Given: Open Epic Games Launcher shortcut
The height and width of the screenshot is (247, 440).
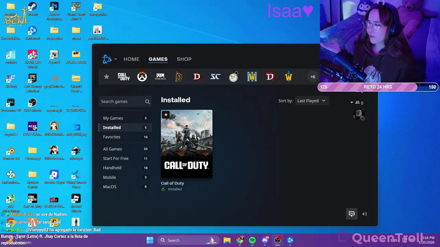Looking at the screenshot, I should 32,83.
